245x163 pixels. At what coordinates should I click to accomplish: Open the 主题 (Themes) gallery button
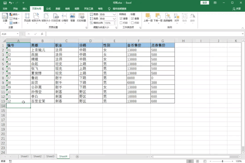[5, 18]
